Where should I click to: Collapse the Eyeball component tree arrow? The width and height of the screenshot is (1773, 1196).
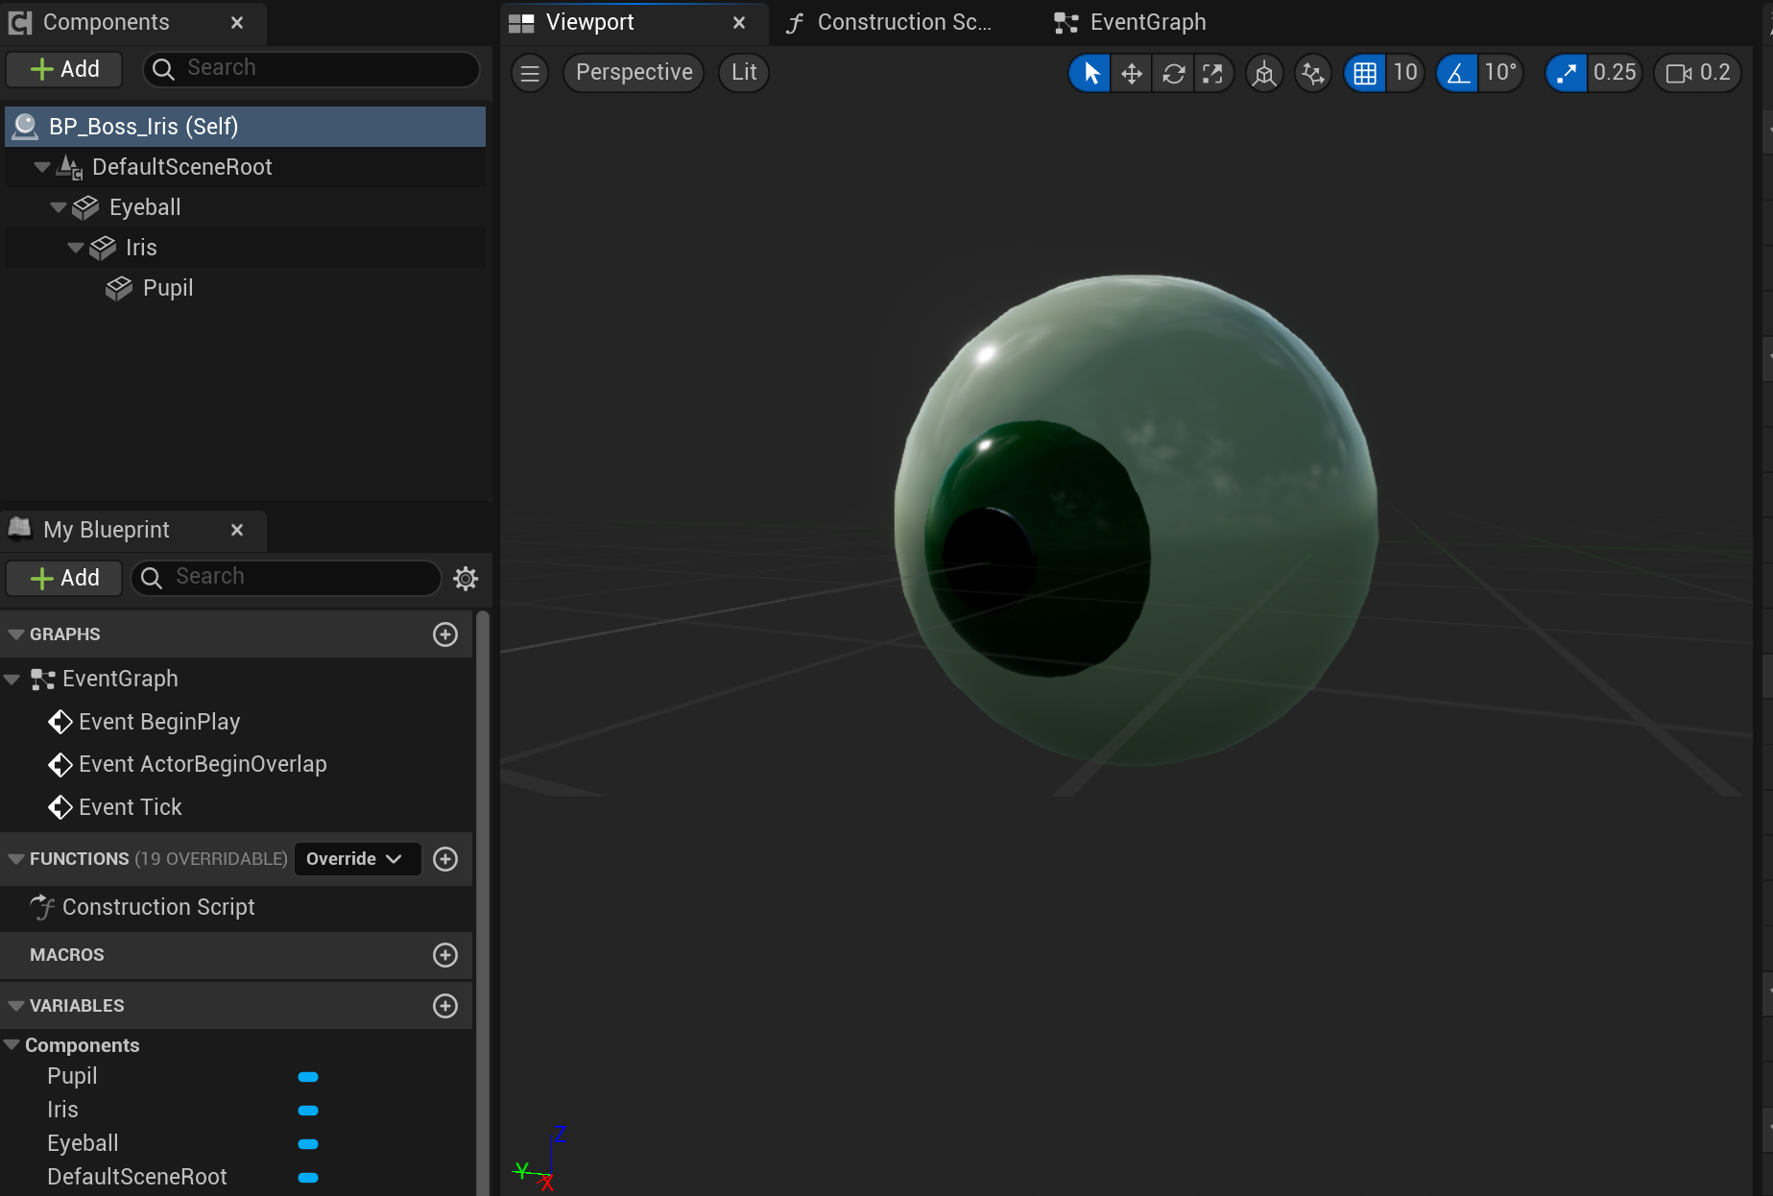point(59,207)
